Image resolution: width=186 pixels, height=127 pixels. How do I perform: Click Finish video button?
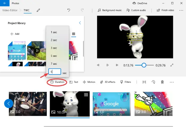tap(165, 10)
